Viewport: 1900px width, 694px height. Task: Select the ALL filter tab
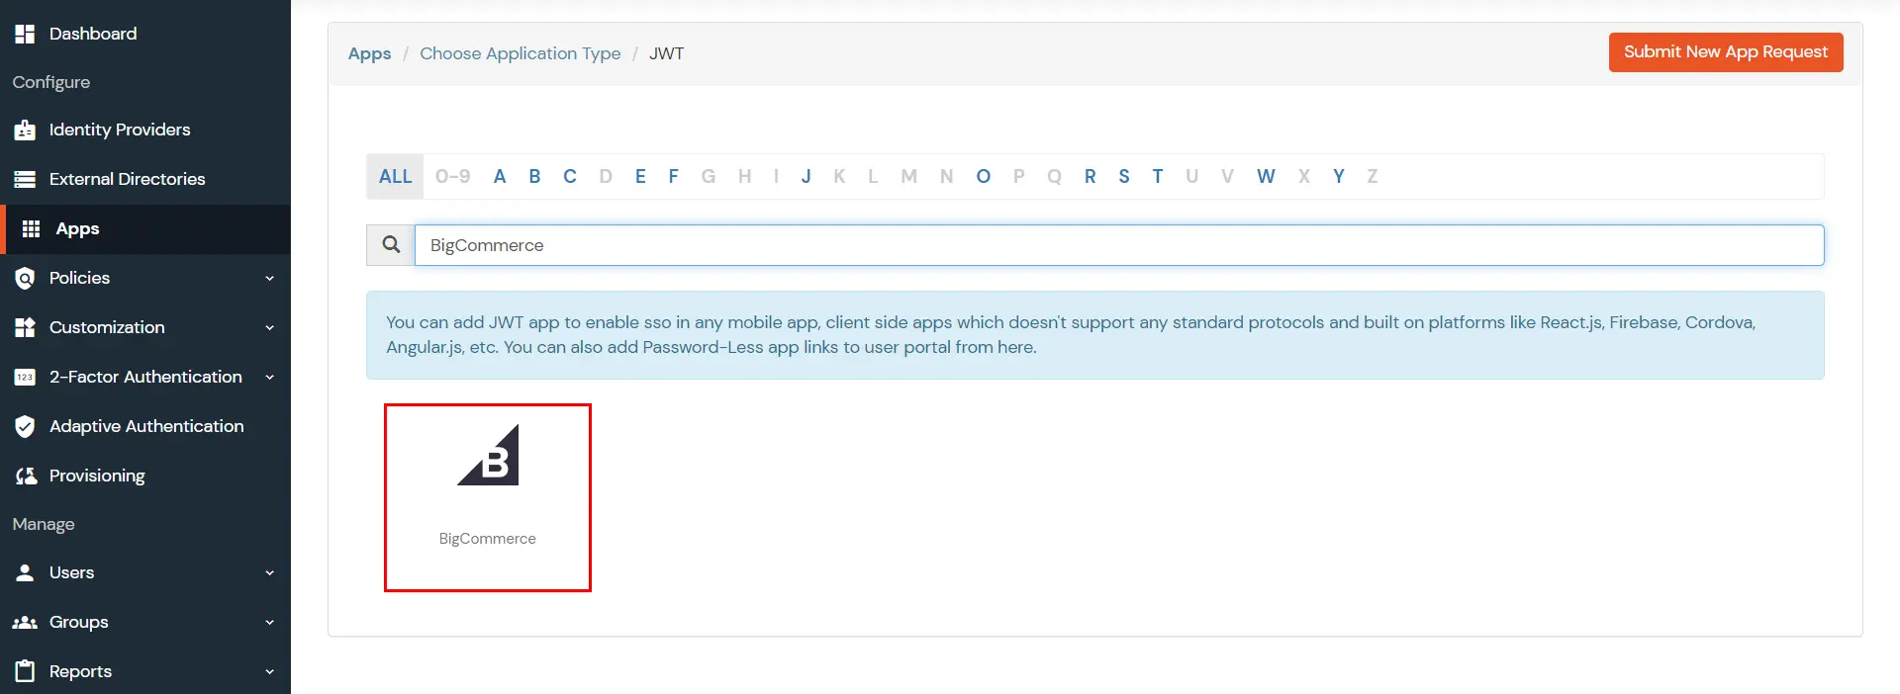[x=395, y=176]
